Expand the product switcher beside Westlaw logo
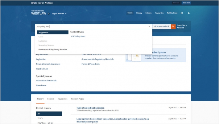This screenshot has height=124, width=219. pyautogui.click(x=49, y=14)
